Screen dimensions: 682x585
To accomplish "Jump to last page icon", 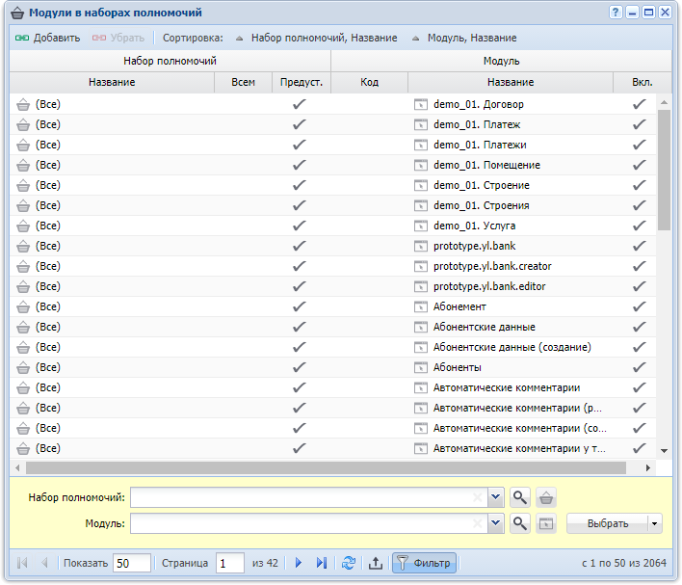I will [322, 563].
